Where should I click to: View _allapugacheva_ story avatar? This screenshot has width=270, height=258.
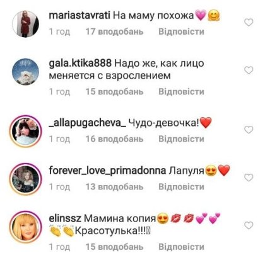coord(26,131)
